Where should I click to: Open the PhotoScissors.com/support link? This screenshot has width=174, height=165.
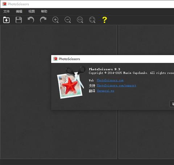click(x=116, y=86)
